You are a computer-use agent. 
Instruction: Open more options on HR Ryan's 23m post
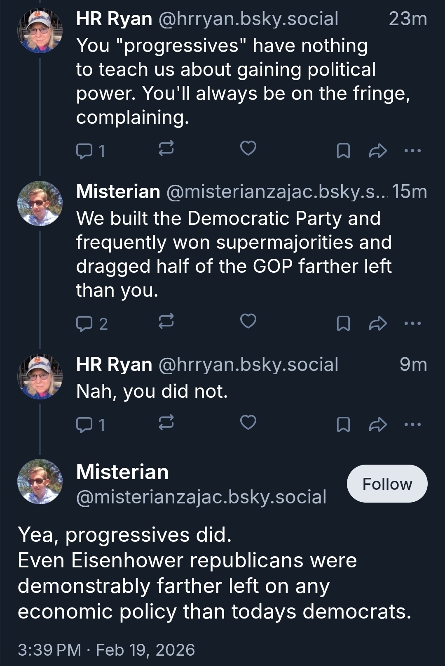click(412, 151)
